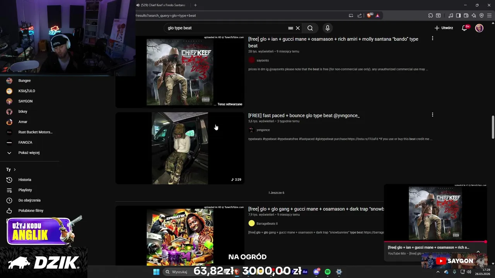Open the Leo AI sparkle icon

(474, 15)
